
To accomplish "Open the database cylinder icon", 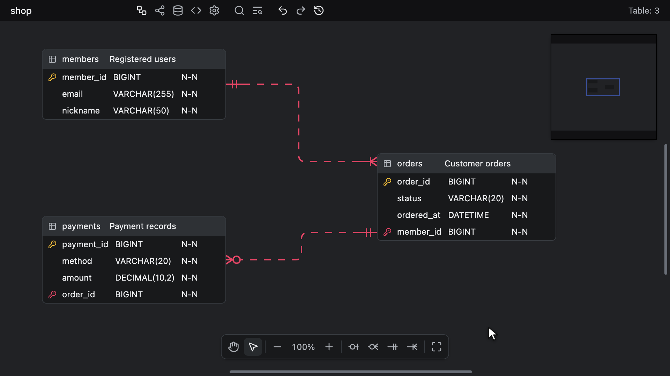I will click(x=178, y=10).
